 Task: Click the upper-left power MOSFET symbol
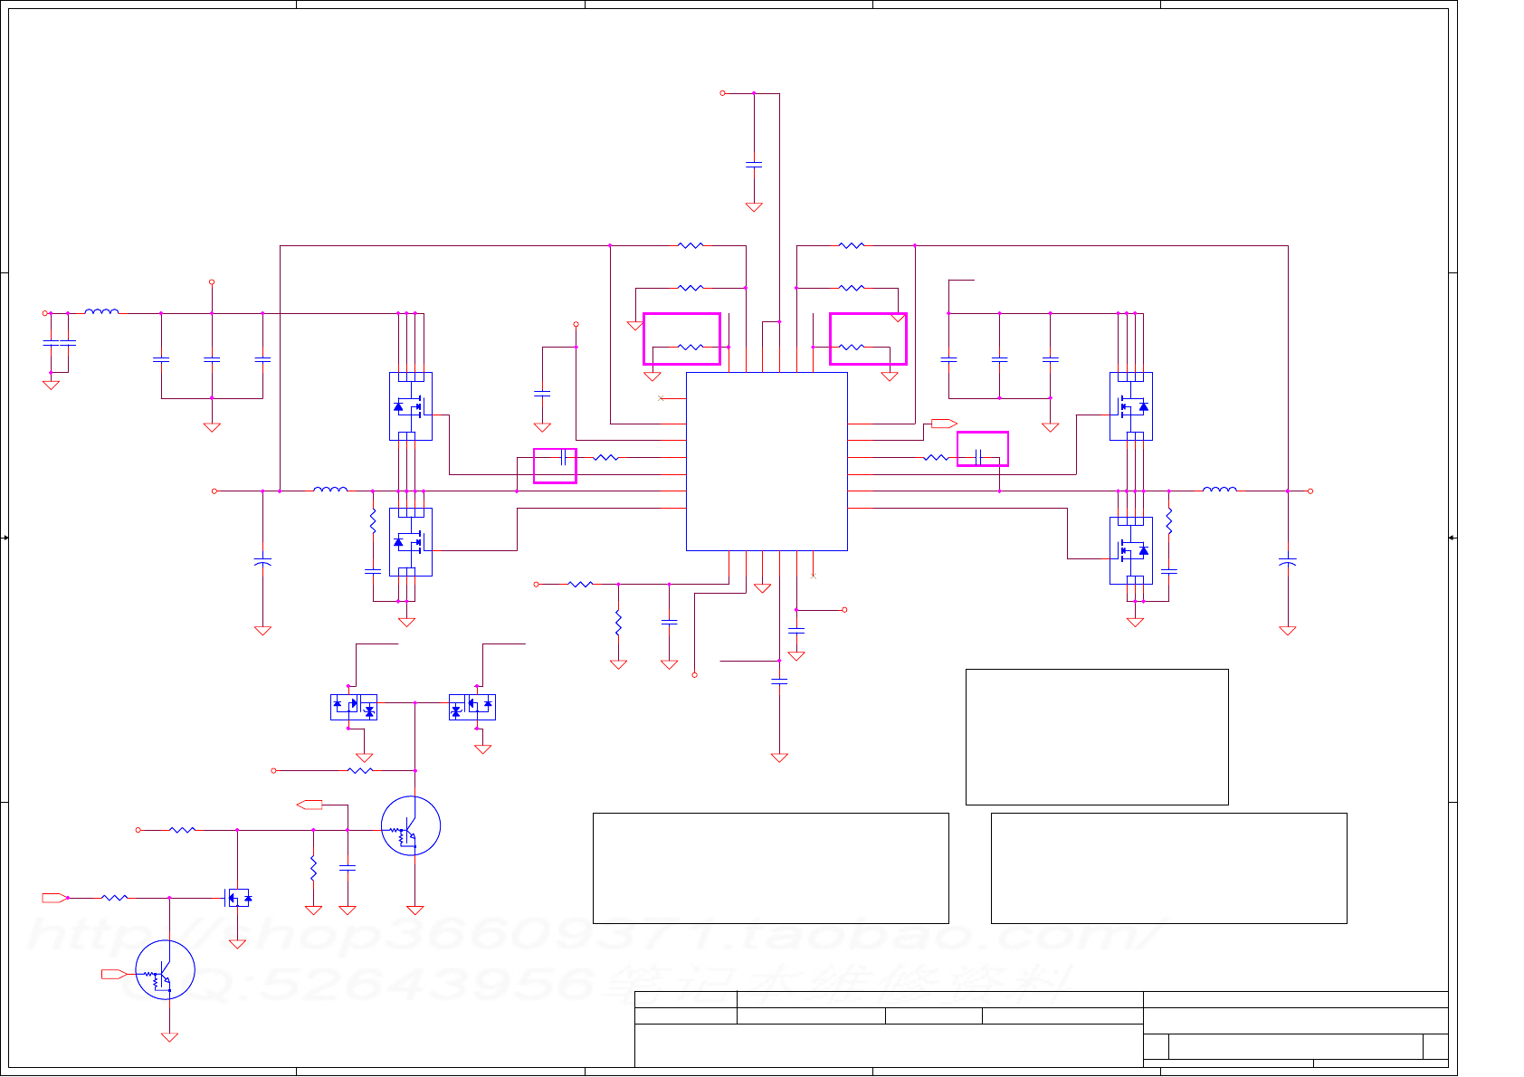(x=411, y=406)
